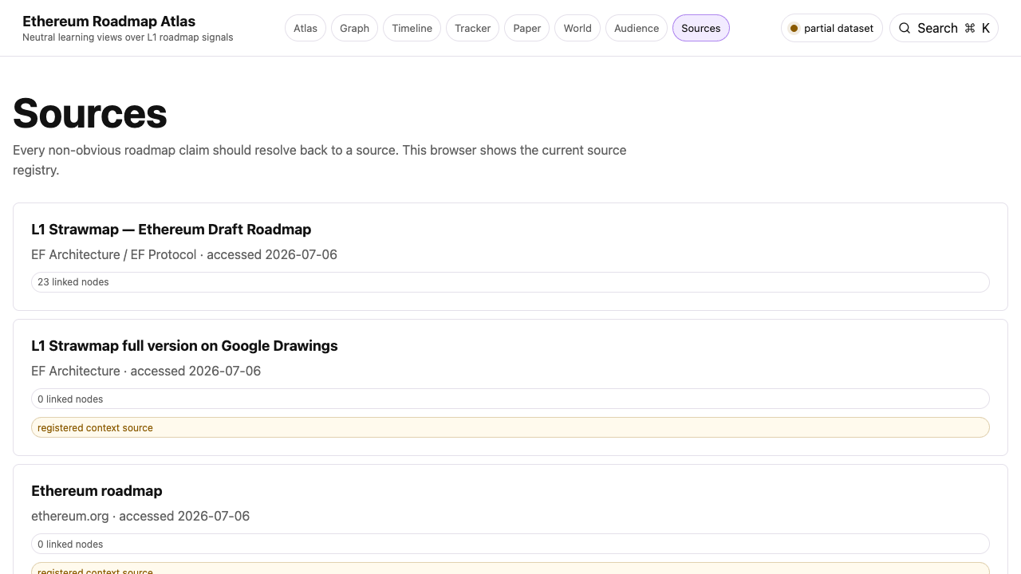Switch to the Audience tab
Image resolution: width=1021 pixels, height=574 pixels.
637,28
